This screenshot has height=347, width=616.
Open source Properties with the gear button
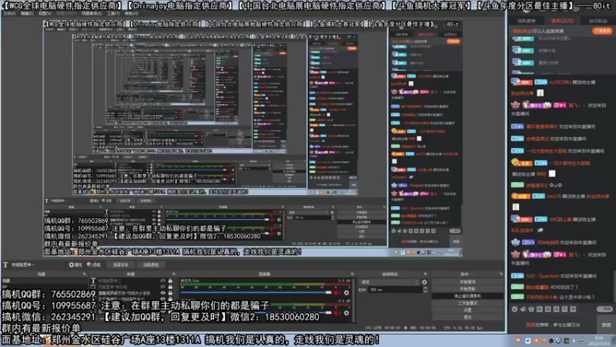click(75, 264)
